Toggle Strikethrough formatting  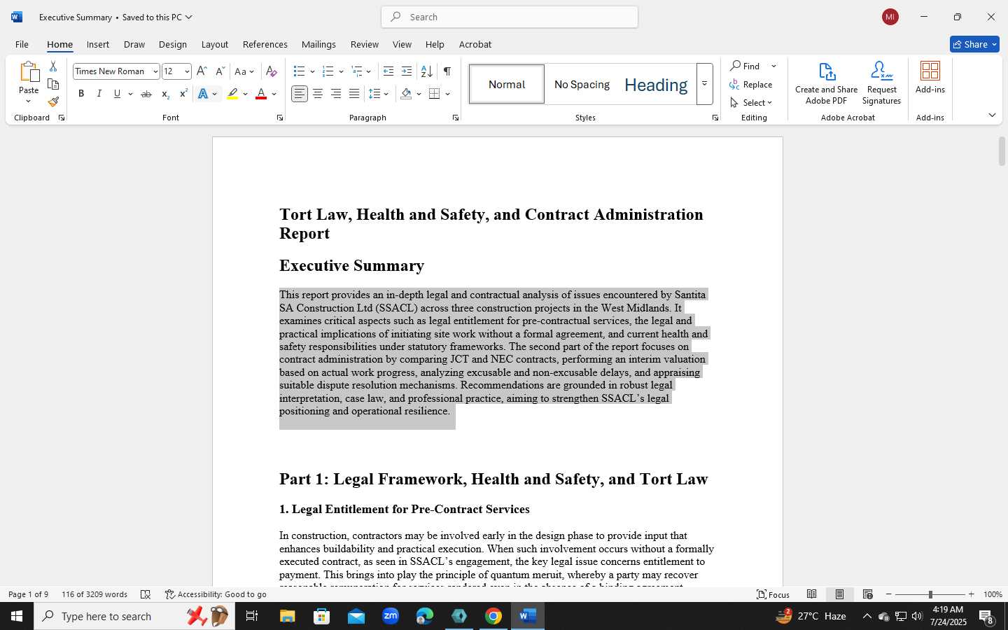(146, 94)
